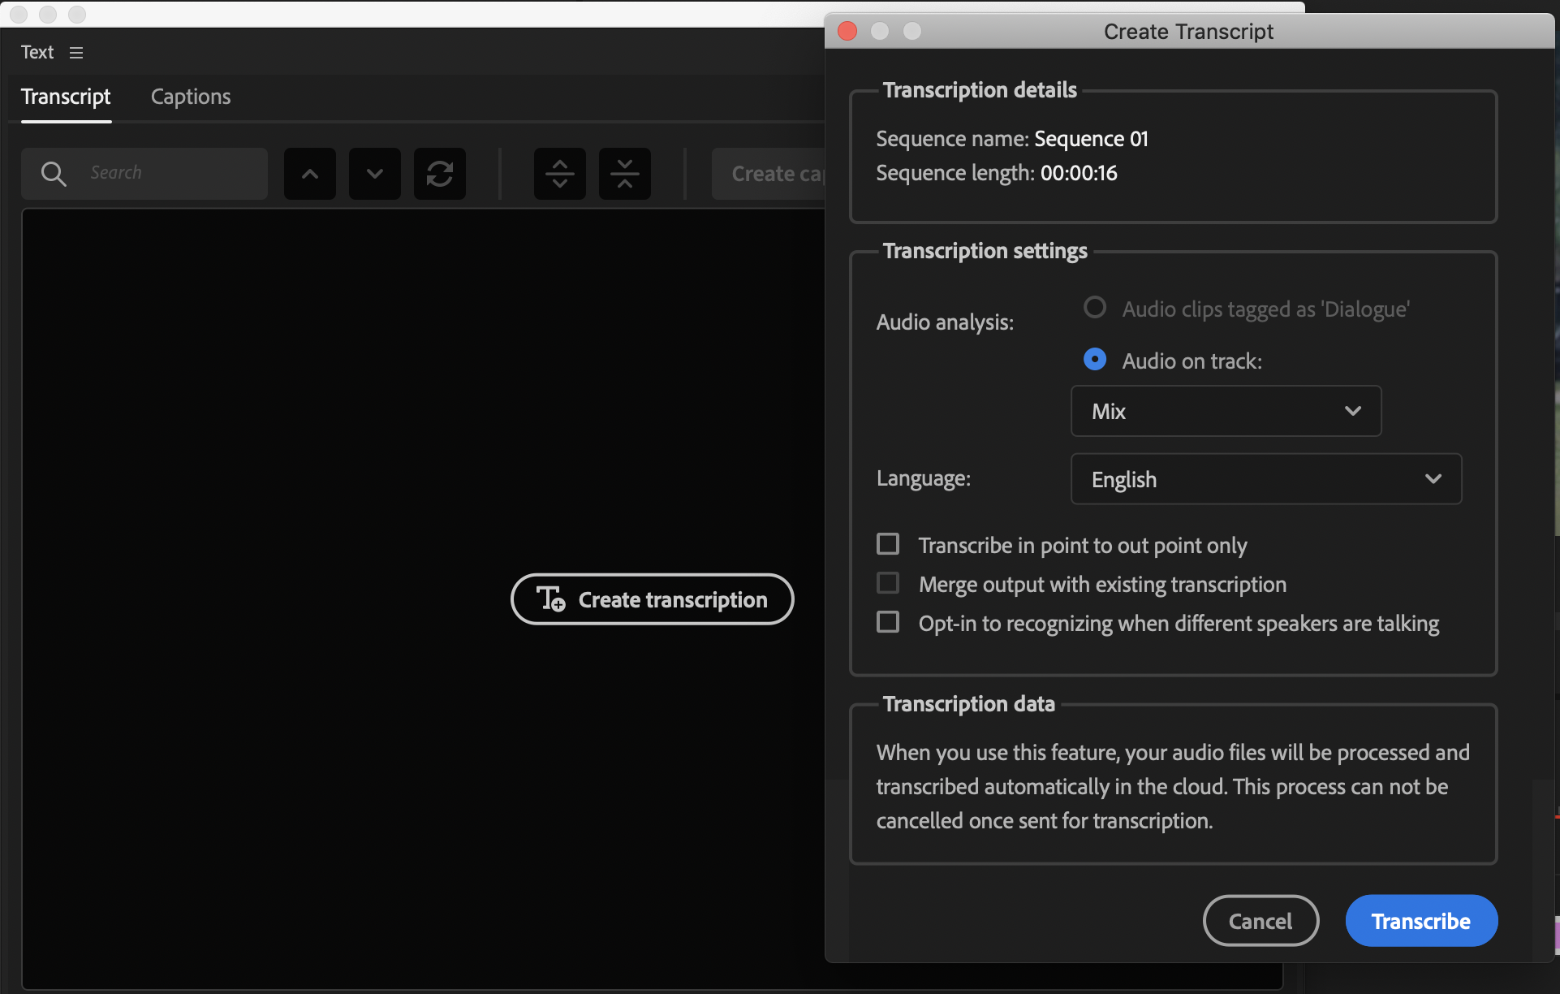Select Audio clips tagged as 'Dialogue' option
Image resolution: width=1560 pixels, height=994 pixels.
[1095, 308]
